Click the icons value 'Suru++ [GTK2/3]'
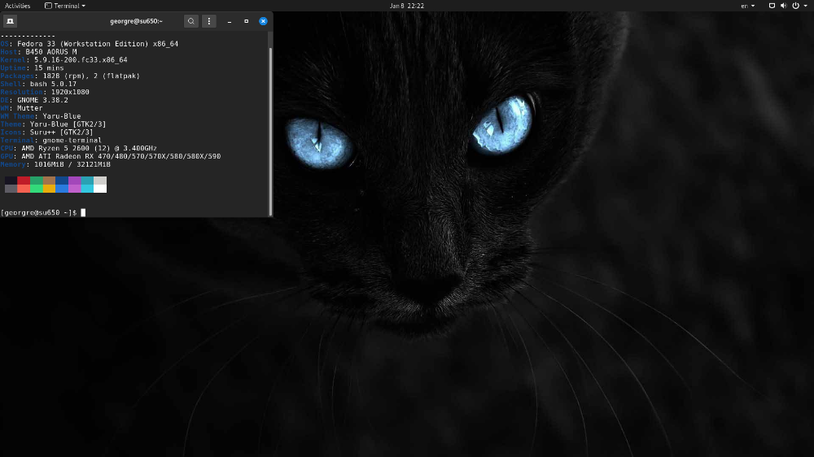This screenshot has height=457, width=814. [x=61, y=133]
